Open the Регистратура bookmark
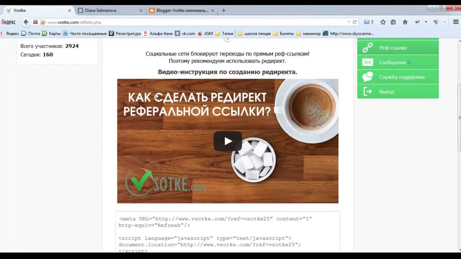Image resolution: width=461 pixels, height=259 pixels. [125, 33]
